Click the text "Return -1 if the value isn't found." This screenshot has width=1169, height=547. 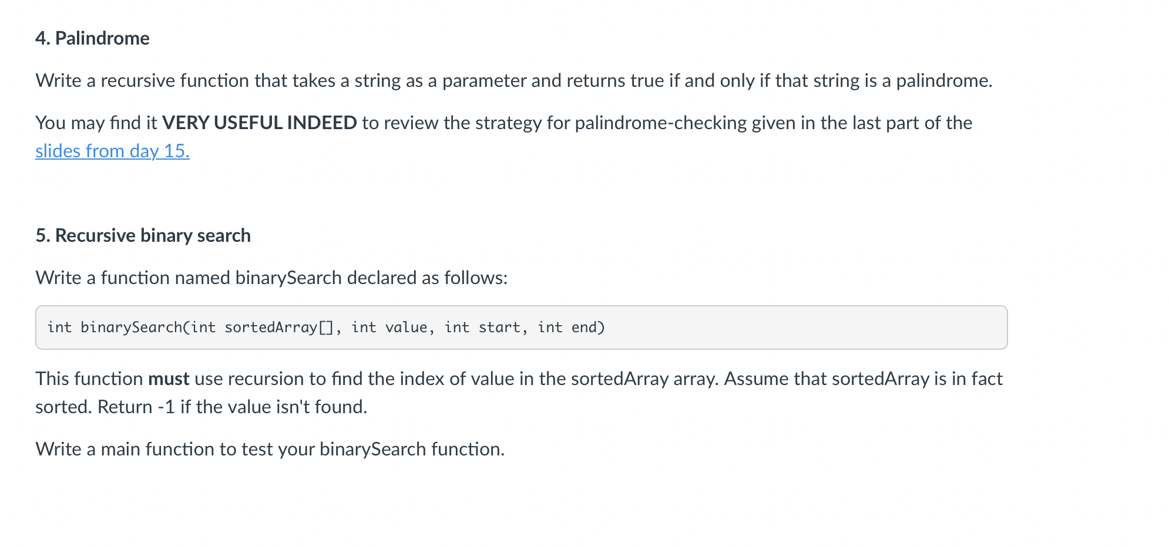[x=232, y=407]
